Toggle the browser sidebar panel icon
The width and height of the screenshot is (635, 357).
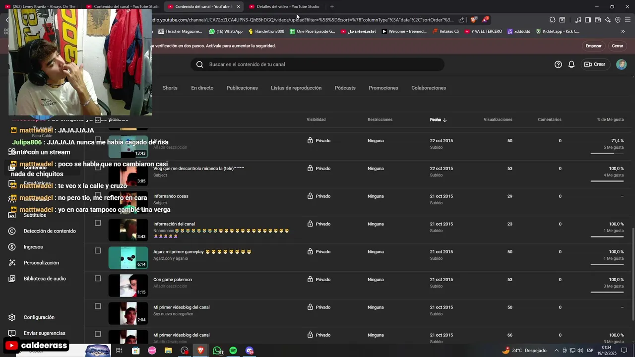tap(588, 20)
